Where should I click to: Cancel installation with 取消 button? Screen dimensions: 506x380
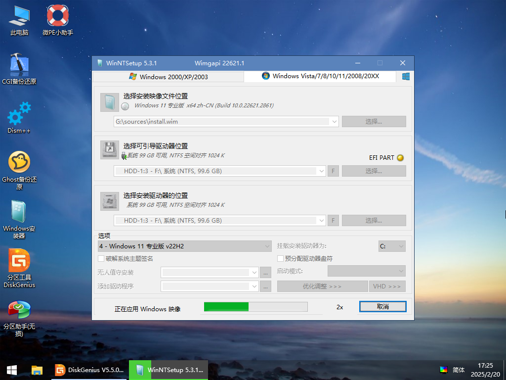coord(383,307)
